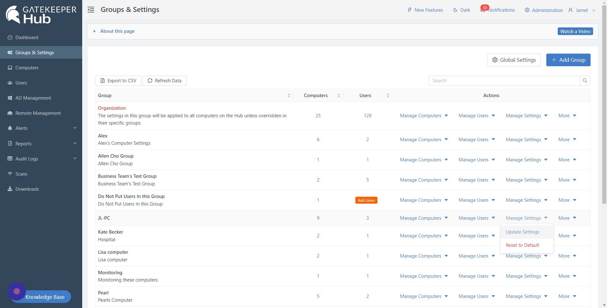Open More dropdown for Business Team's Test Group
Image resolution: width=607 pixels, height=308 pixels.
click(567, 180)
